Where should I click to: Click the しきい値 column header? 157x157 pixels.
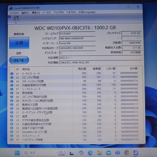click(x=111, y=69)
